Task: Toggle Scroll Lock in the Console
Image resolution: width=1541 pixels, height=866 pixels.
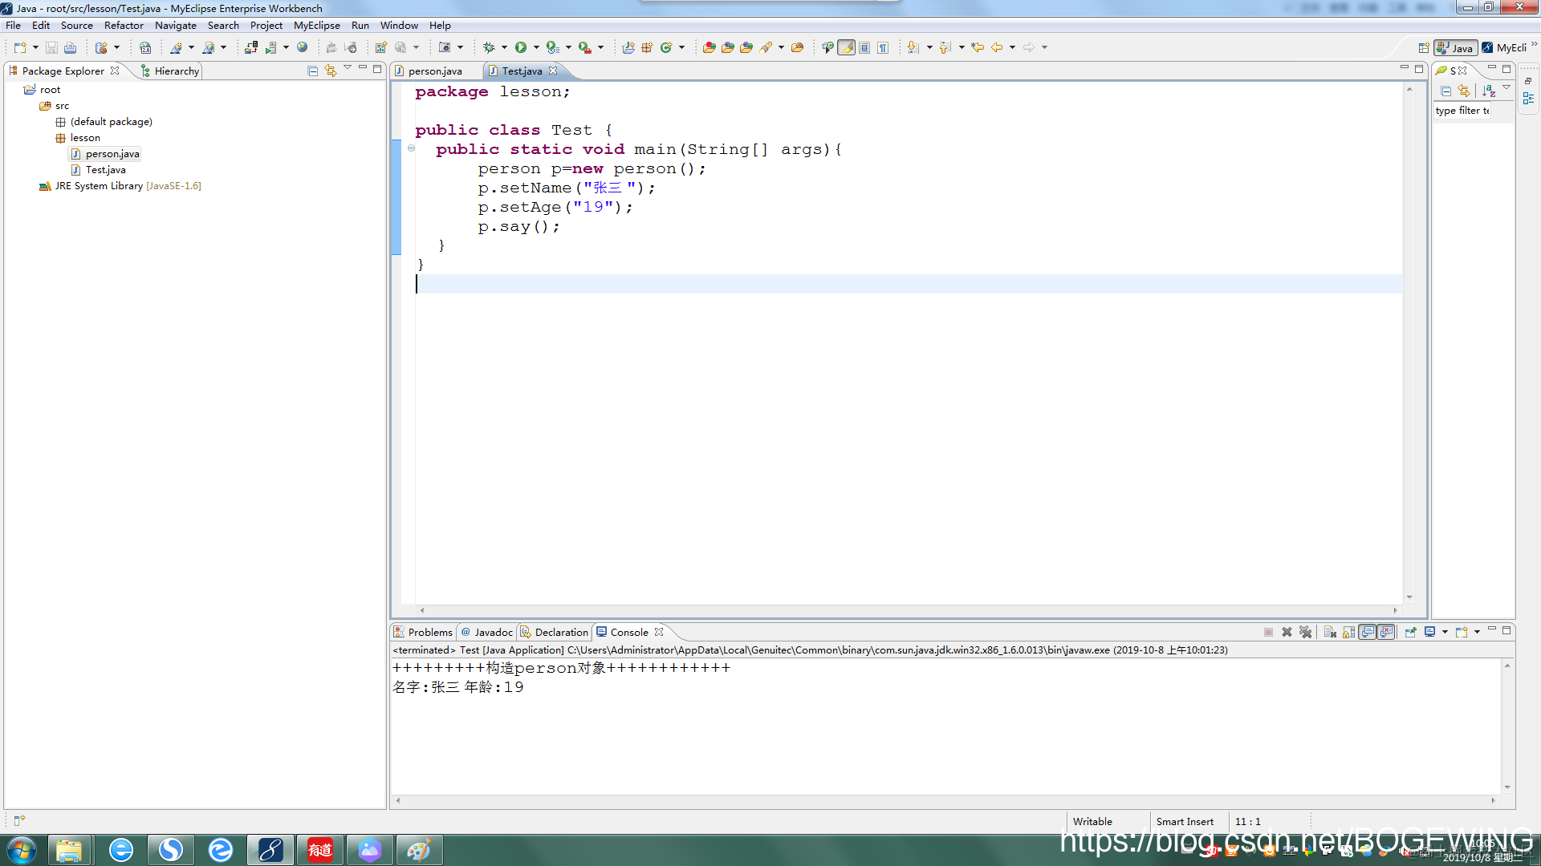Action: (x=1349, y=632)
